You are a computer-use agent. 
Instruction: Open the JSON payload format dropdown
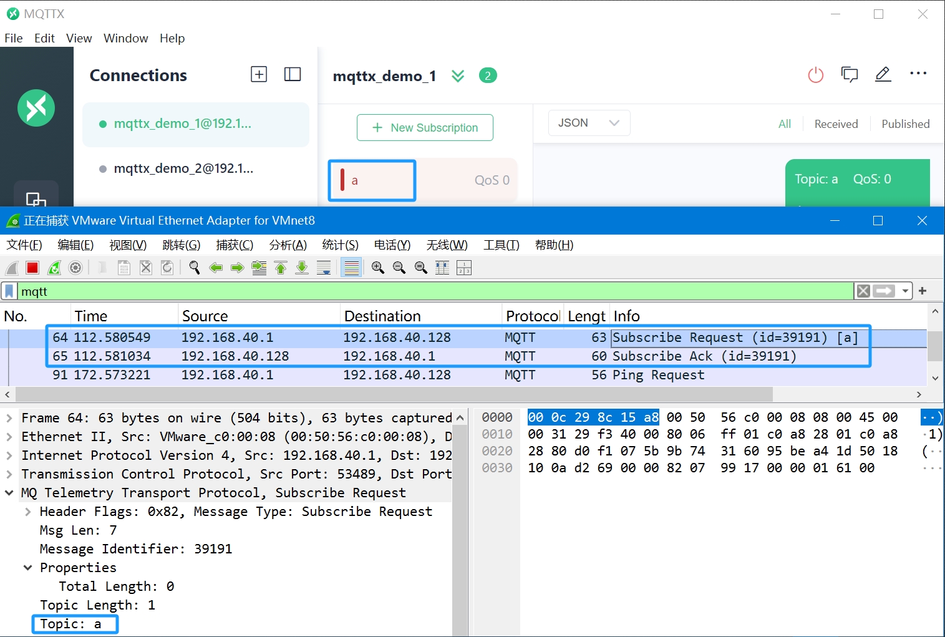click(589, 123)
